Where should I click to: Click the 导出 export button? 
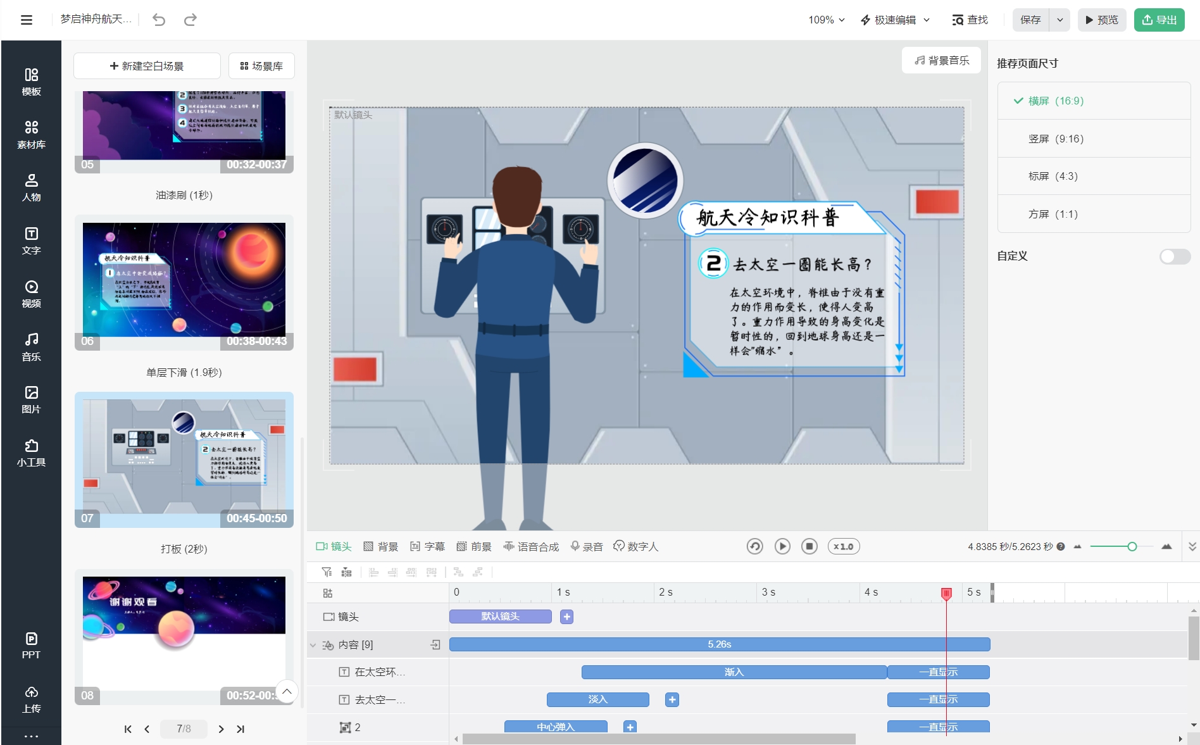[x=1159, y=20]
